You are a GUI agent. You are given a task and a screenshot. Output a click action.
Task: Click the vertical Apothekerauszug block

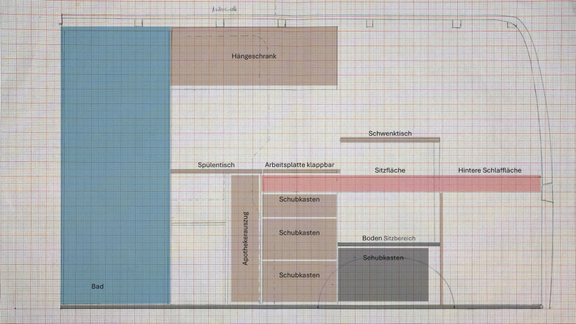245,238
